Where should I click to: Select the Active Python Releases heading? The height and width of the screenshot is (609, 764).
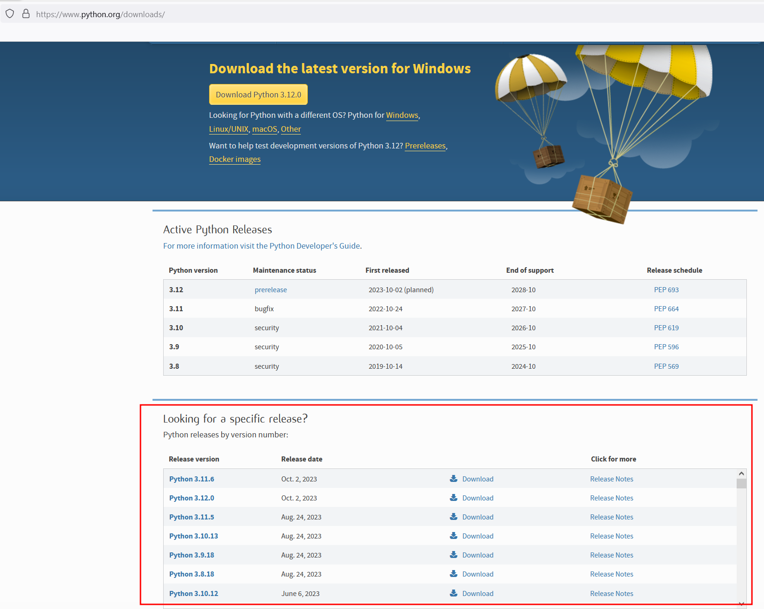pyautogui.click(x=217, y=230)
